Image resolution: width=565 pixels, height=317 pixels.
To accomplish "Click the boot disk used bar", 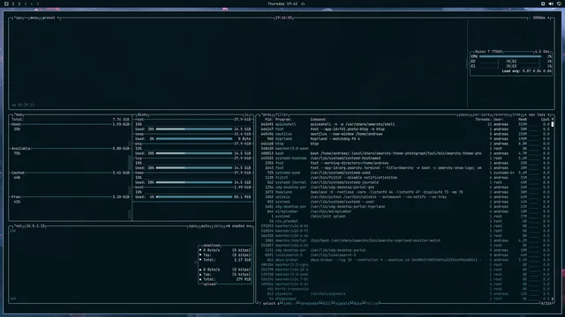I will 194,197.
